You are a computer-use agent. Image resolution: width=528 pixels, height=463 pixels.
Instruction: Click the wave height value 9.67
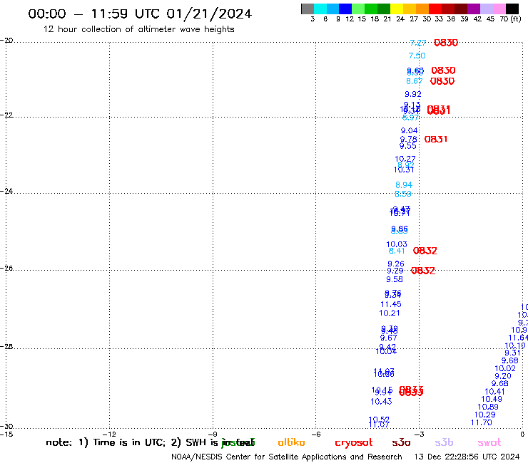coord(389,338)
